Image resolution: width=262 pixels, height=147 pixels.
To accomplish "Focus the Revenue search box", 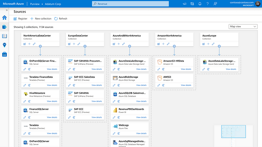I will tap(130, 4).
